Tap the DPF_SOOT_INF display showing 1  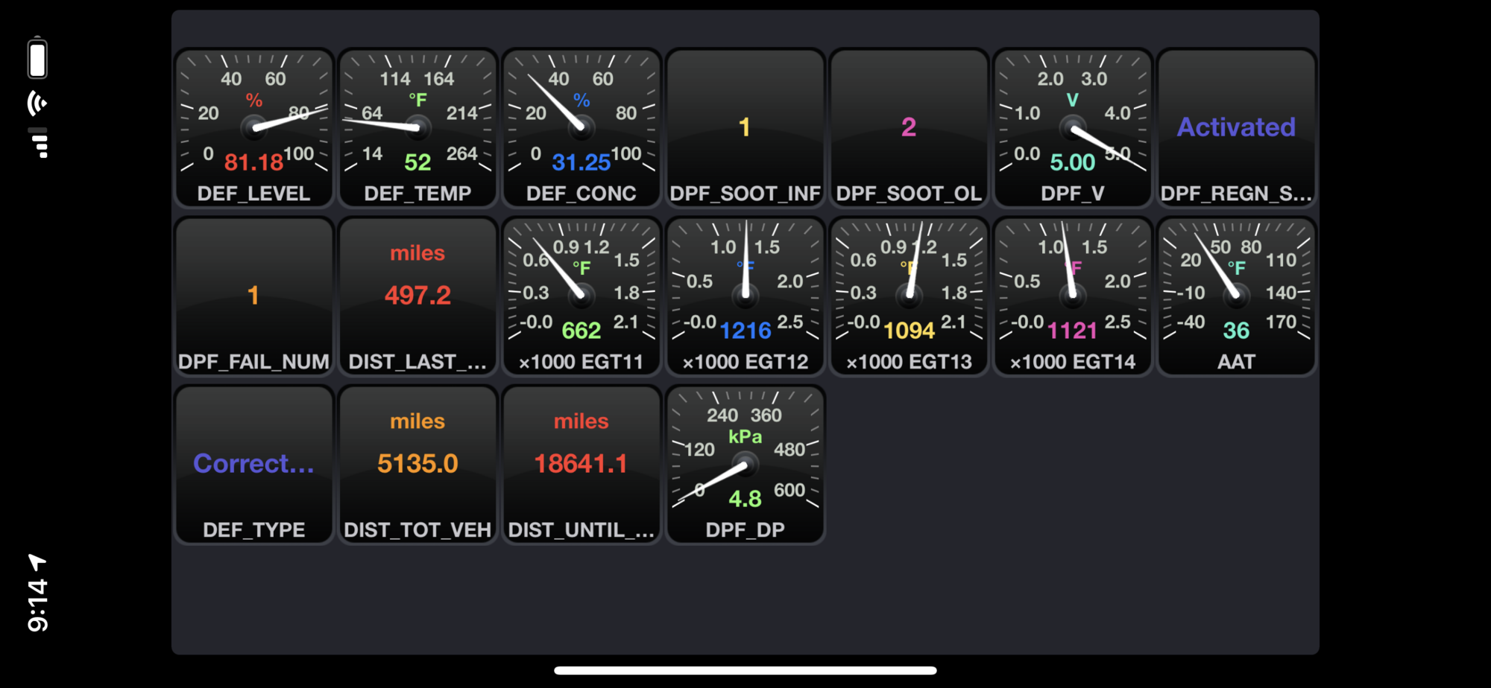click(745, 127)
